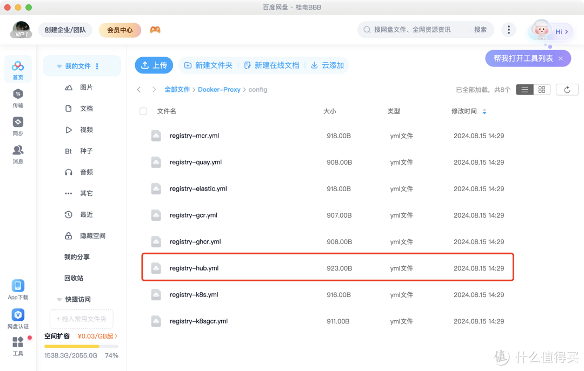Image resolution: width=584 pixels, height=371 pixels.
Task: Click the App下载 phone icon
Action: pos(18,286)
